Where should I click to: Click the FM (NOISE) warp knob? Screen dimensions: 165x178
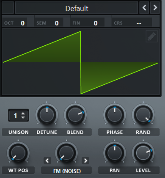tap(66, 153)
